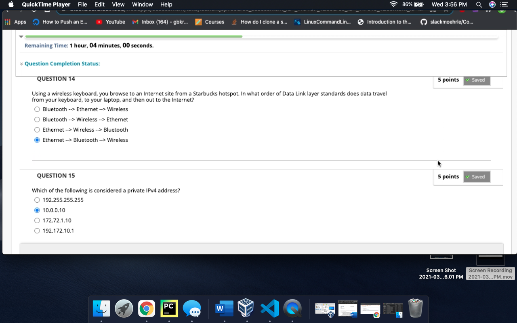Open Microsoft Word in the dock
Image resolution: width=517 pixels, height=323 pixels.
(224, 309)
